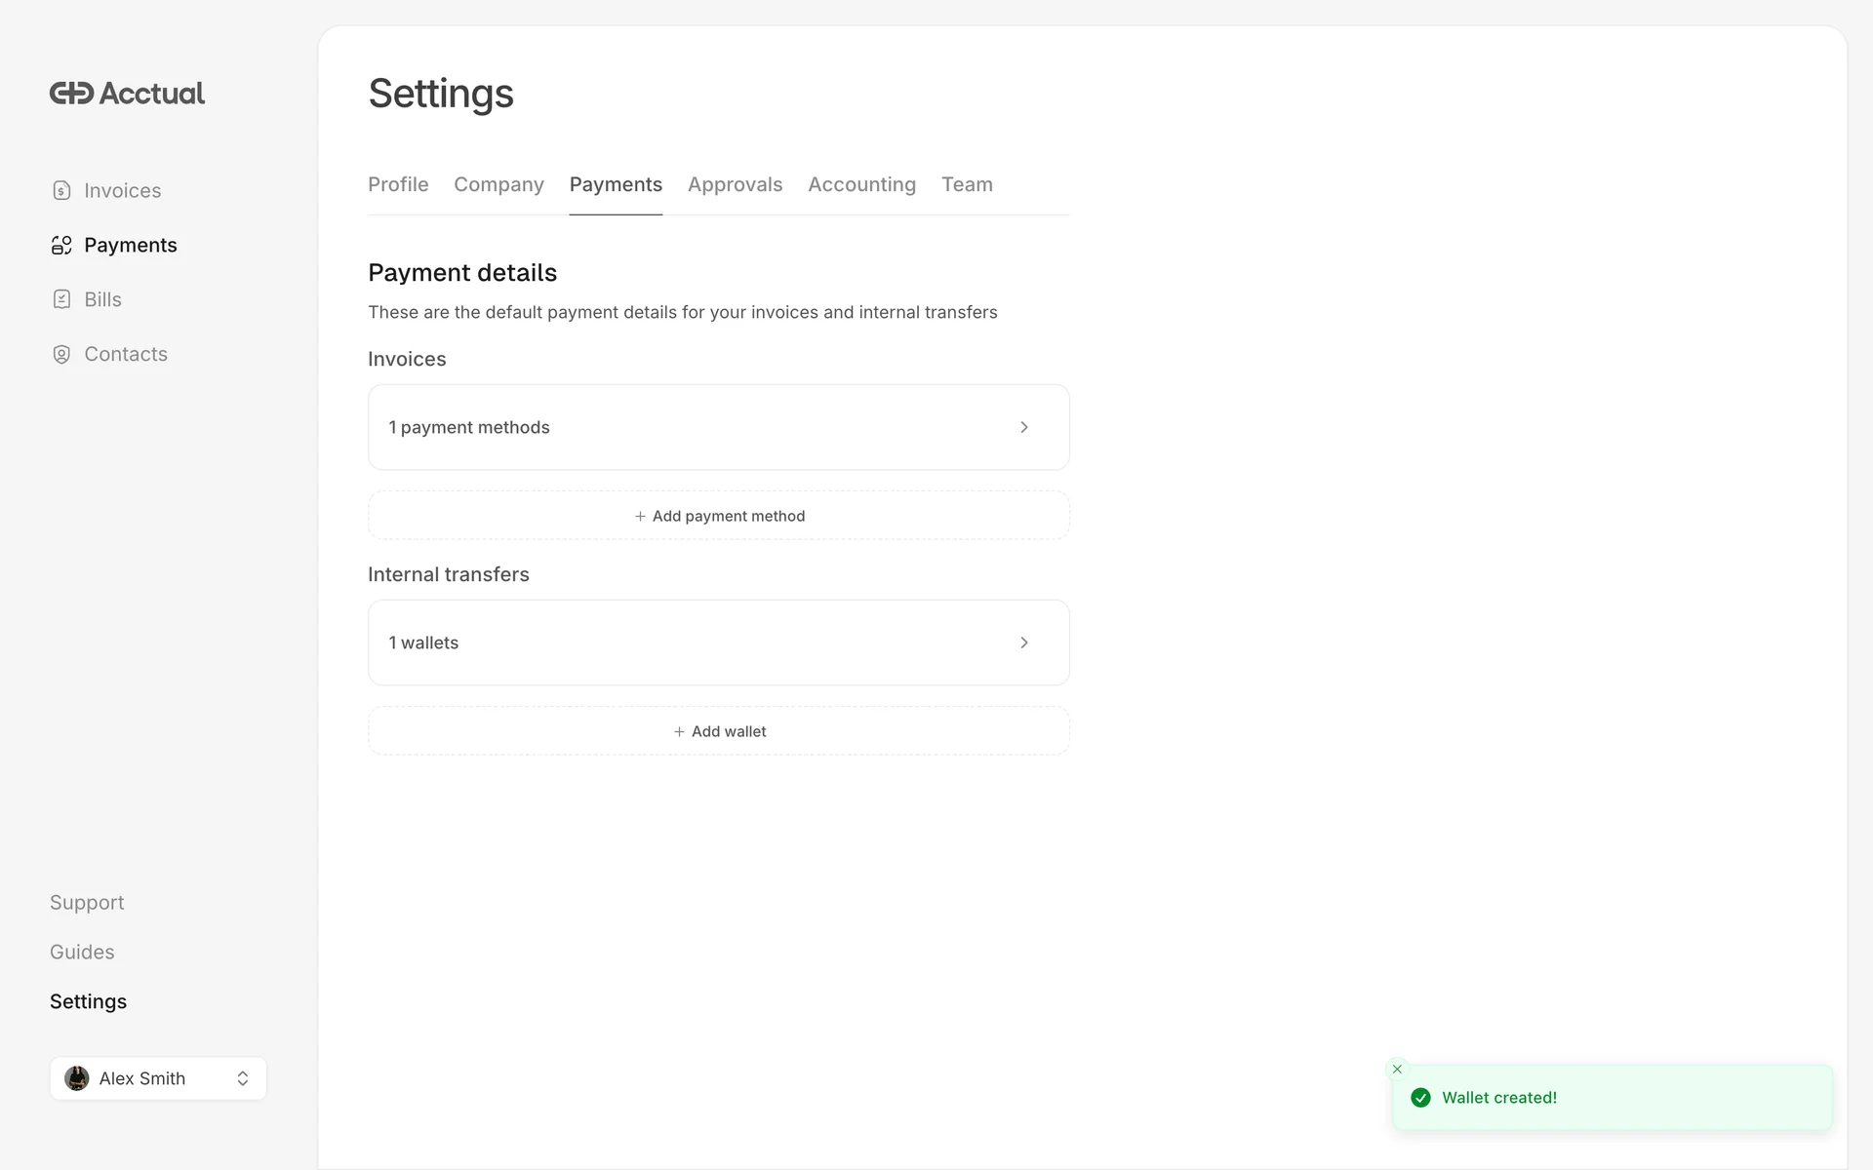
Task: Switch to the Profile tab
Action: point(398,185)
